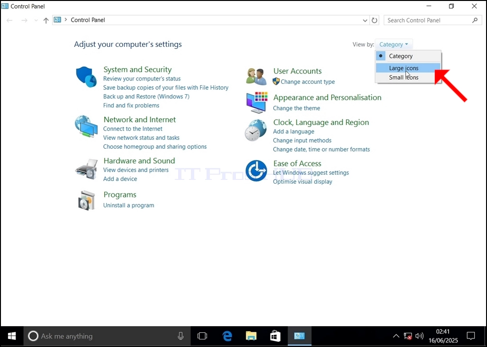The image size is (487, 347).
Task: Click the search magnifier icon
Action: 475,20
